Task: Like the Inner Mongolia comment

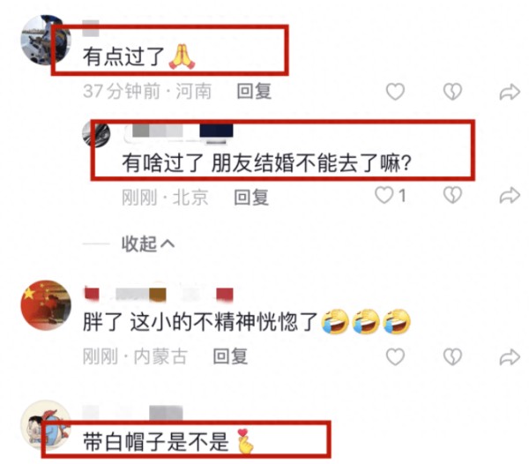Action: coord(395,357)
